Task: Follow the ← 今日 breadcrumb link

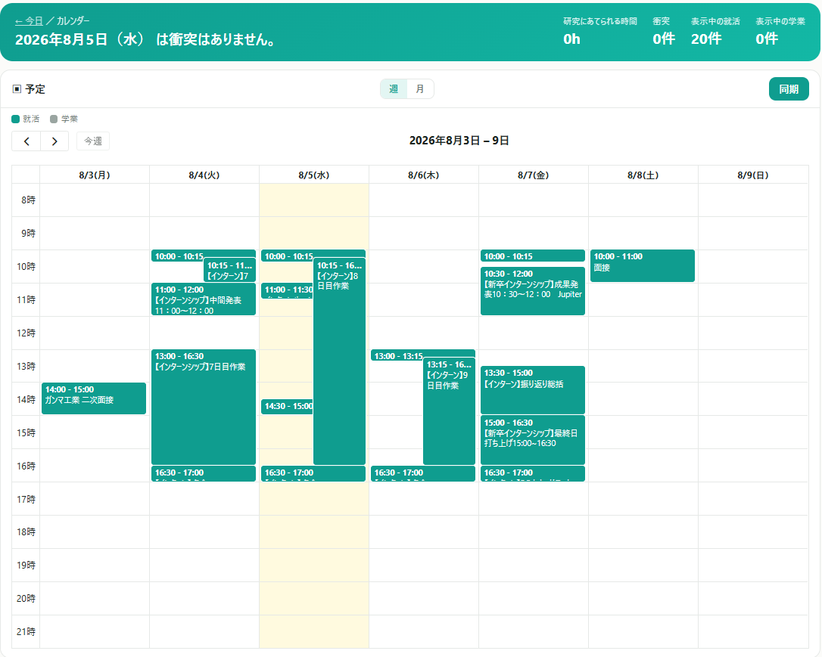Action: 29,21
